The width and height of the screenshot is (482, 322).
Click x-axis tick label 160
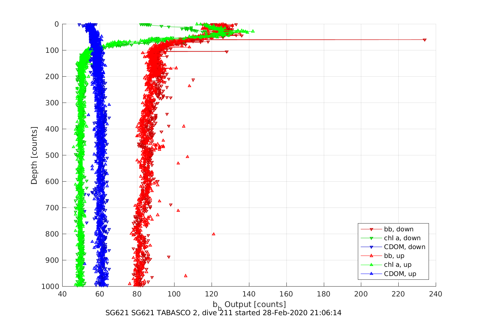pos(286,294)
